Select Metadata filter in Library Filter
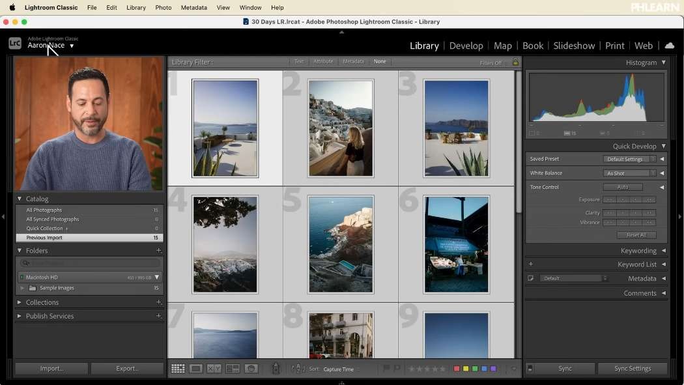This screenshot has width=684, height=385. (353, 61)
